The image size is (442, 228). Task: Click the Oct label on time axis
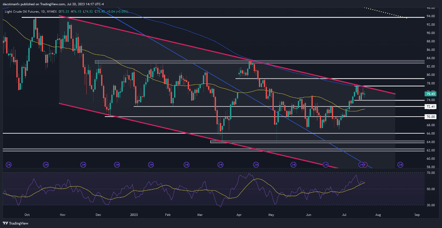point(27,214)
